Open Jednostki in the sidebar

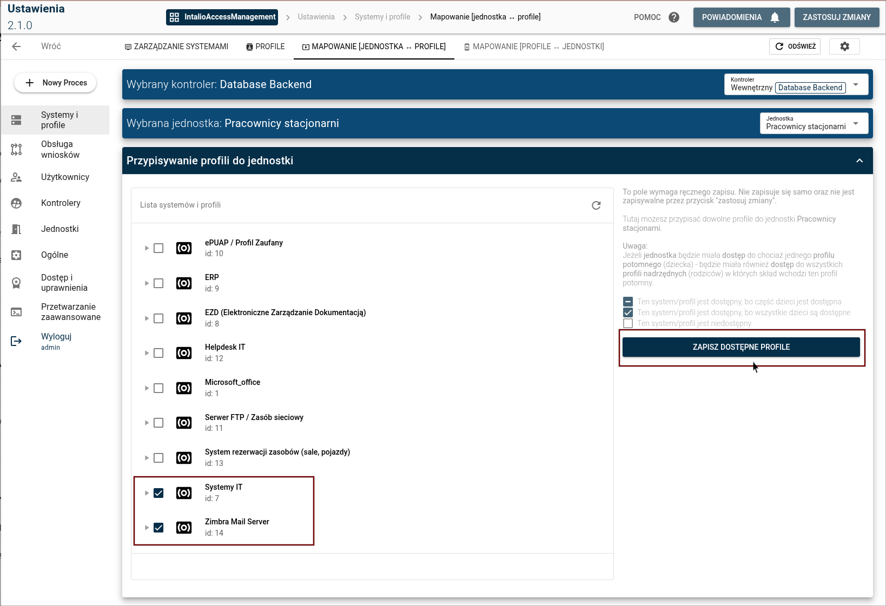(x=55, y=229)
